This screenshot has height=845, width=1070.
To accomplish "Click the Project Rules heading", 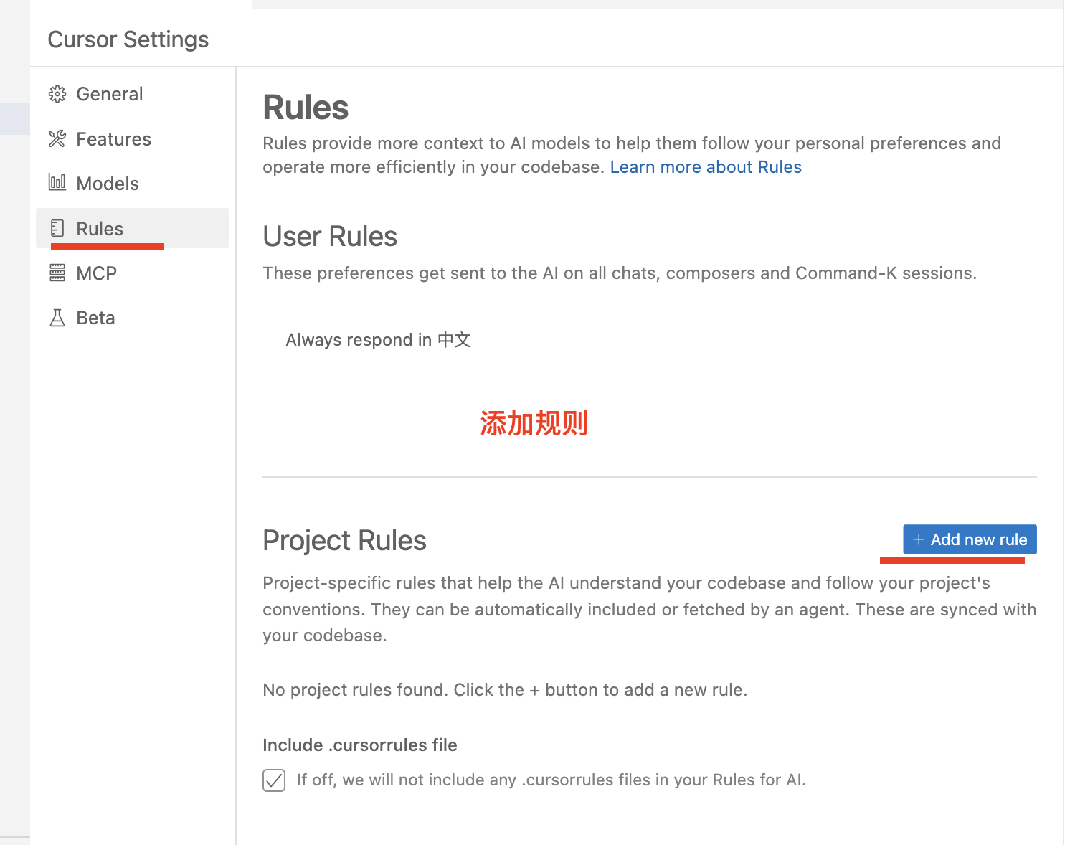I will 344,540.
